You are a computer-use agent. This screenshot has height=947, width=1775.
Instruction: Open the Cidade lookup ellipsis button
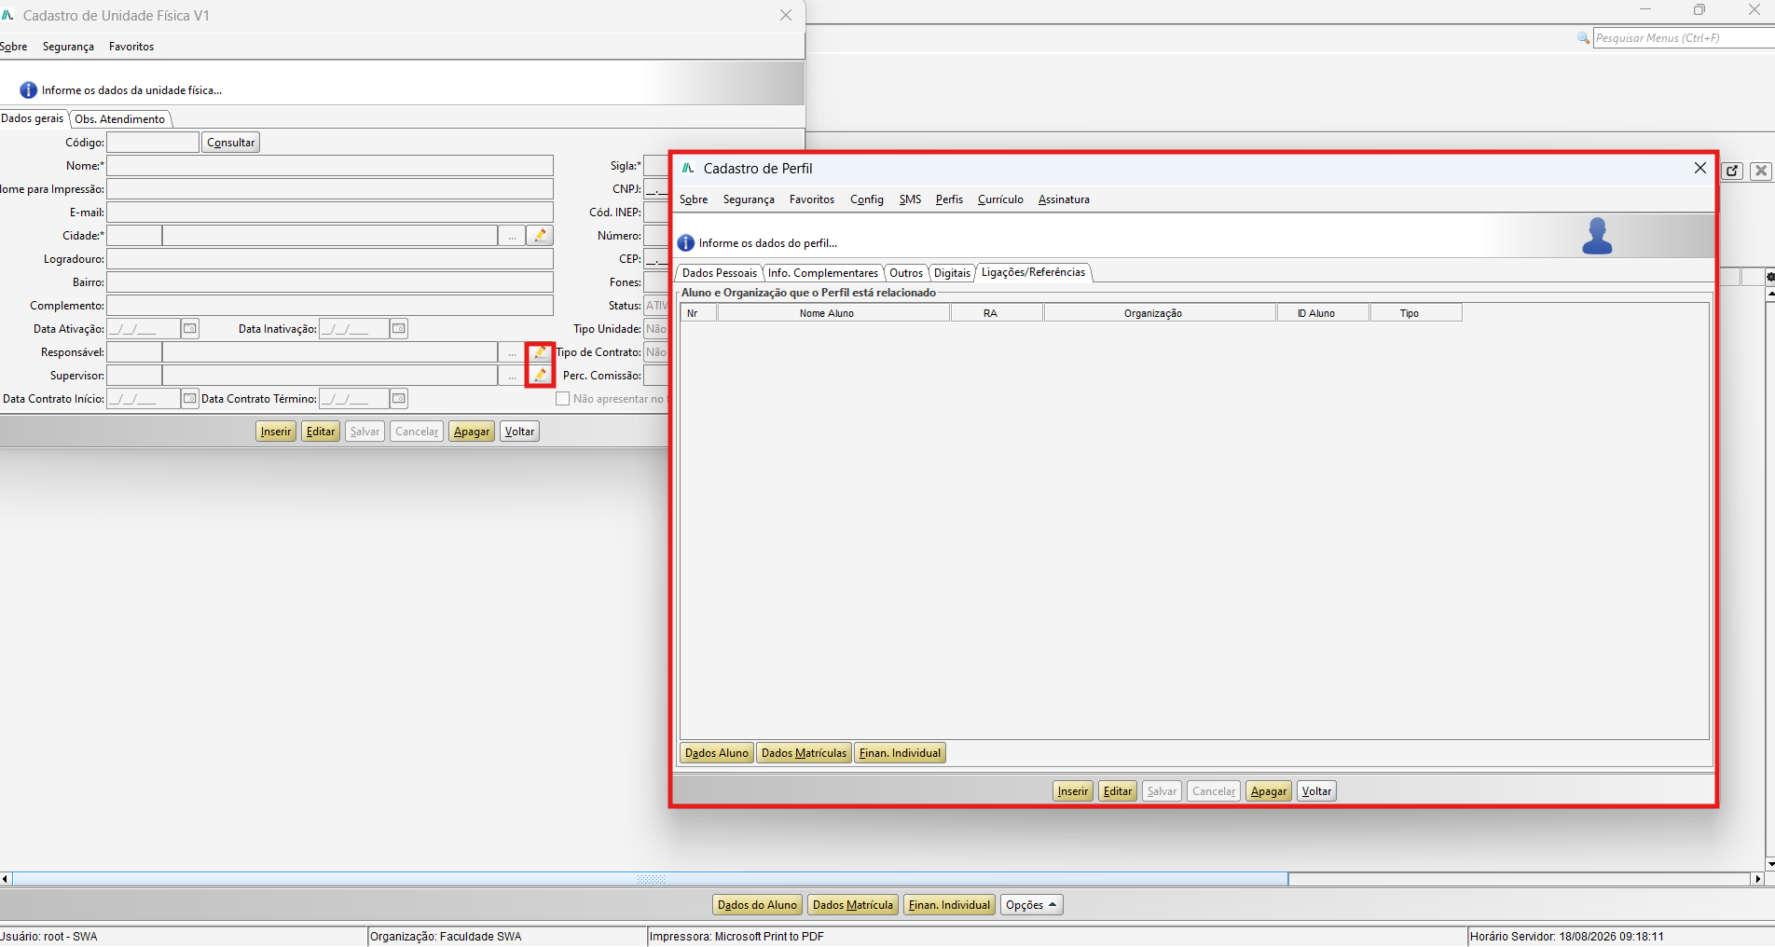tap(512, 236)
